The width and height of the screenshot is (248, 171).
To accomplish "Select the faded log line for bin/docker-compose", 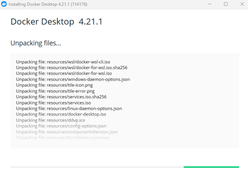I will pos(63,138).
